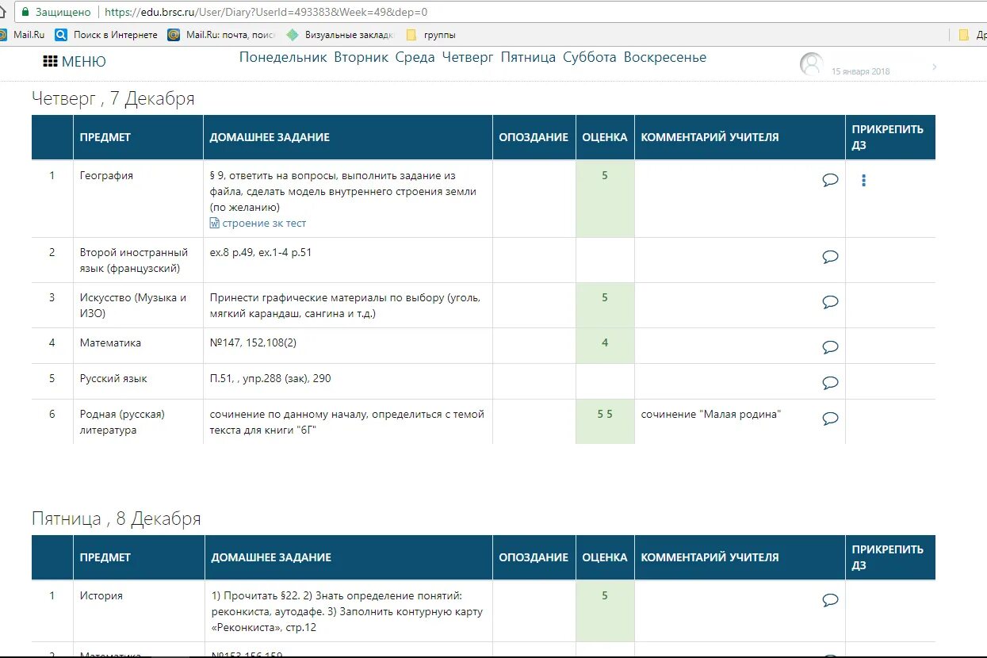
Task: Open comment bubble for История row
Action: [830, 599]
